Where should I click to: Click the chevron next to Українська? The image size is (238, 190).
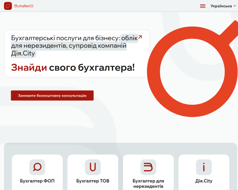coord(235,6)
